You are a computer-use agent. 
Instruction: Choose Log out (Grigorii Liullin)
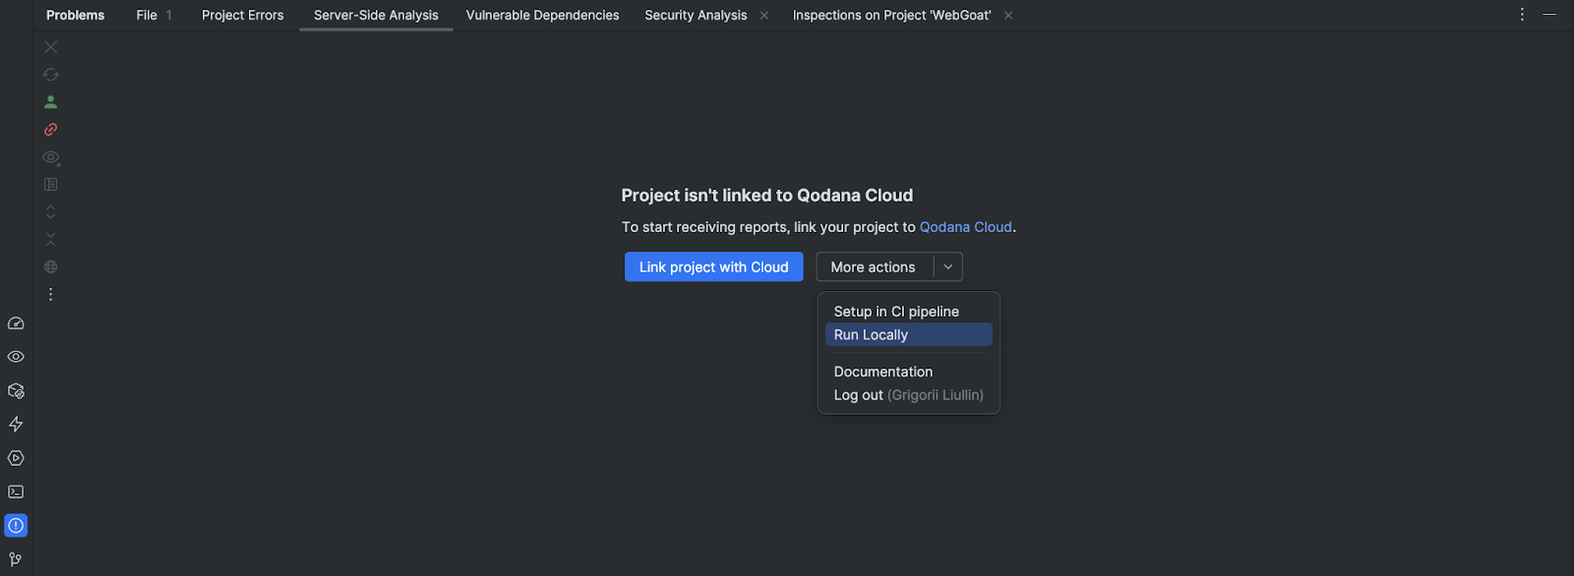pyautogui.click(x=909, y=395)
